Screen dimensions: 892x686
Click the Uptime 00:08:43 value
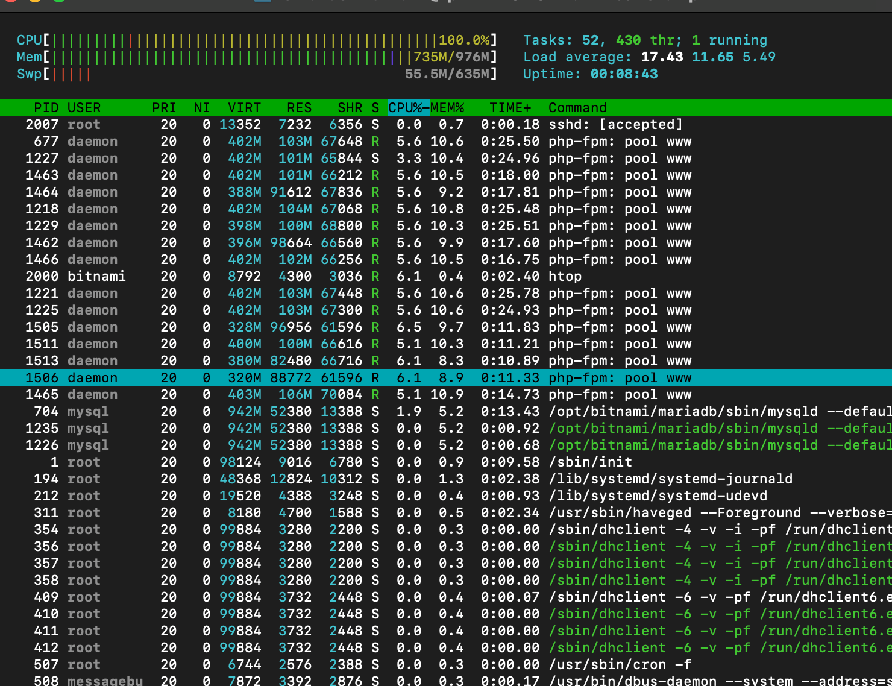624,74
